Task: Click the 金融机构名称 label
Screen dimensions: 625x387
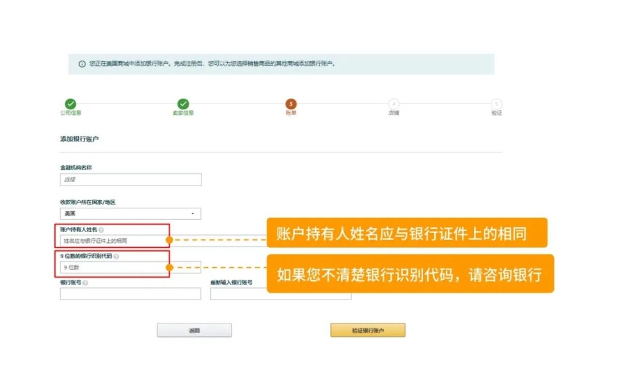Action: (x=76, y=168)
